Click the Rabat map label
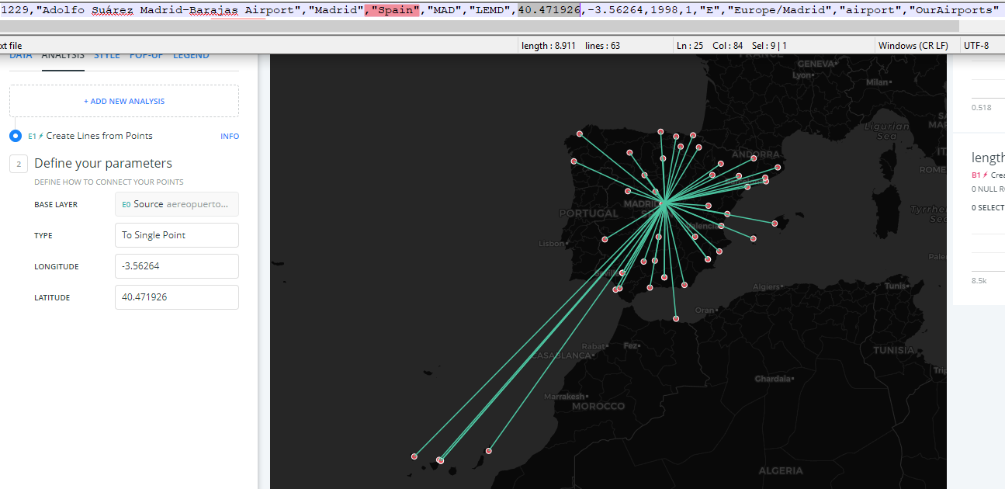The width and height of the screenshot is (1005, 489). pyautogui.click(x=593, y=346)
